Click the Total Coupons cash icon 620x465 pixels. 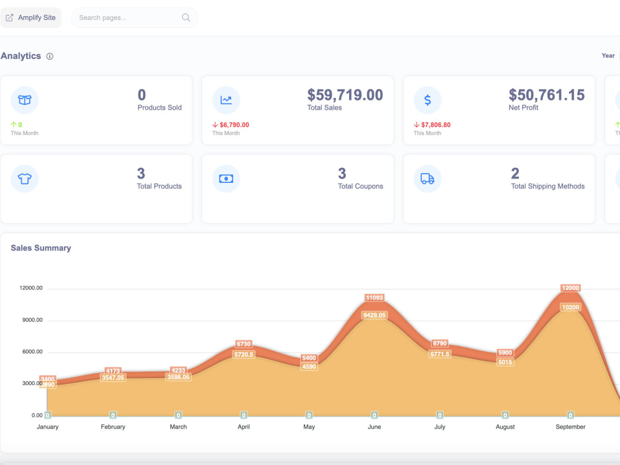[226, 179]
